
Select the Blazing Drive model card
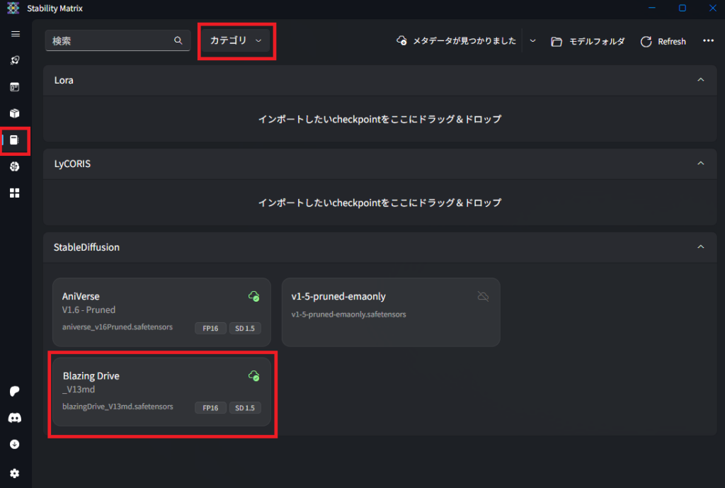[x=162, y=392]
